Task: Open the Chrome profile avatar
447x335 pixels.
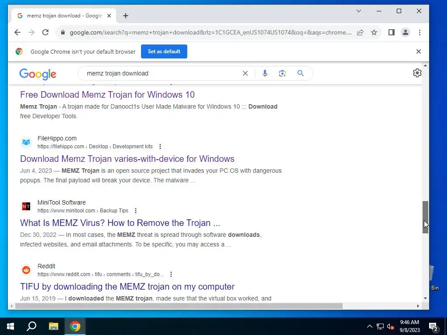Action: (406, 32)
